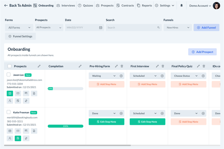Go to the Interviews tab
The height and width of the screenshot is (149, 224).
(66, 6)
